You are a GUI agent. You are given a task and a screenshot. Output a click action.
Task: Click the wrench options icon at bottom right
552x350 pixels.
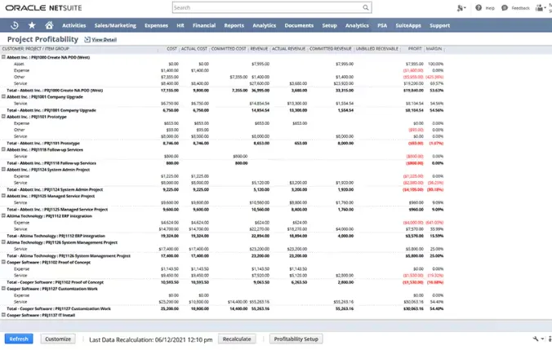point(534,339)
